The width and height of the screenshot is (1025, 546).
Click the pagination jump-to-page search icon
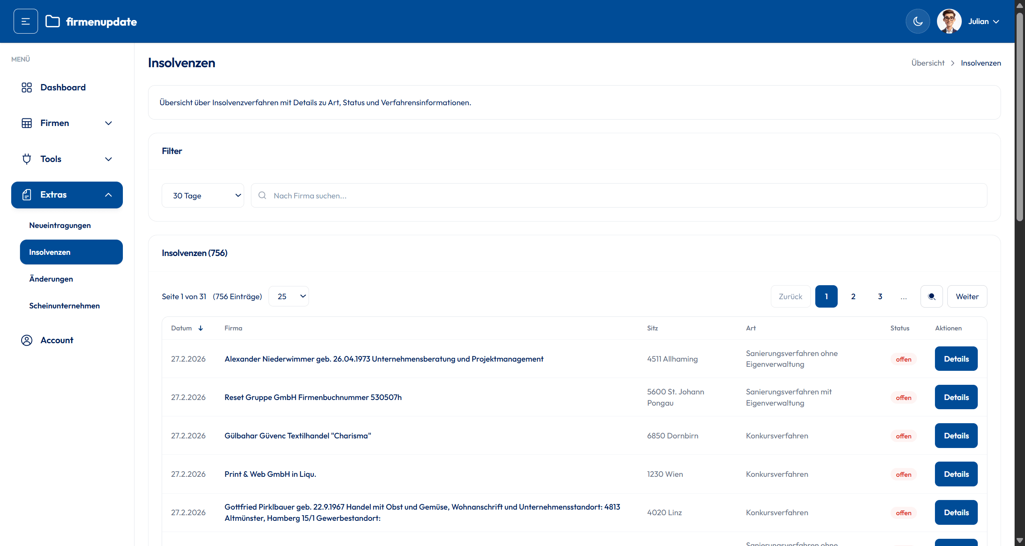(931, 296)
